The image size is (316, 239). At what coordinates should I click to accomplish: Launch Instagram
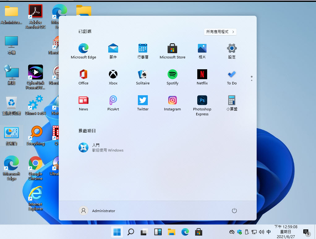pos(172,103)
